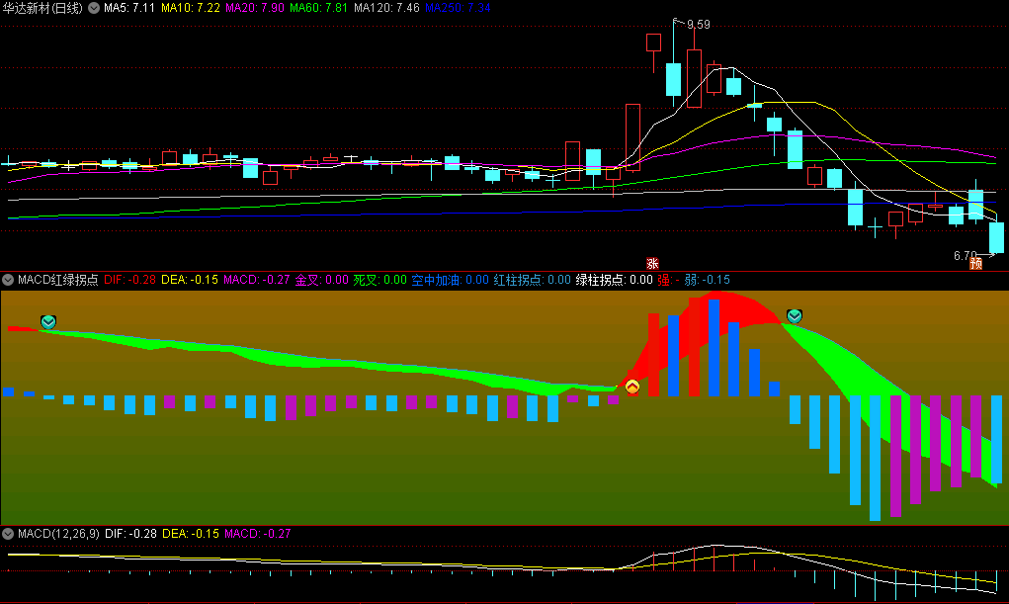
Task: Open the dropdown beside MACD红绿拐点 indicator name
Action: tap(8, 280)
